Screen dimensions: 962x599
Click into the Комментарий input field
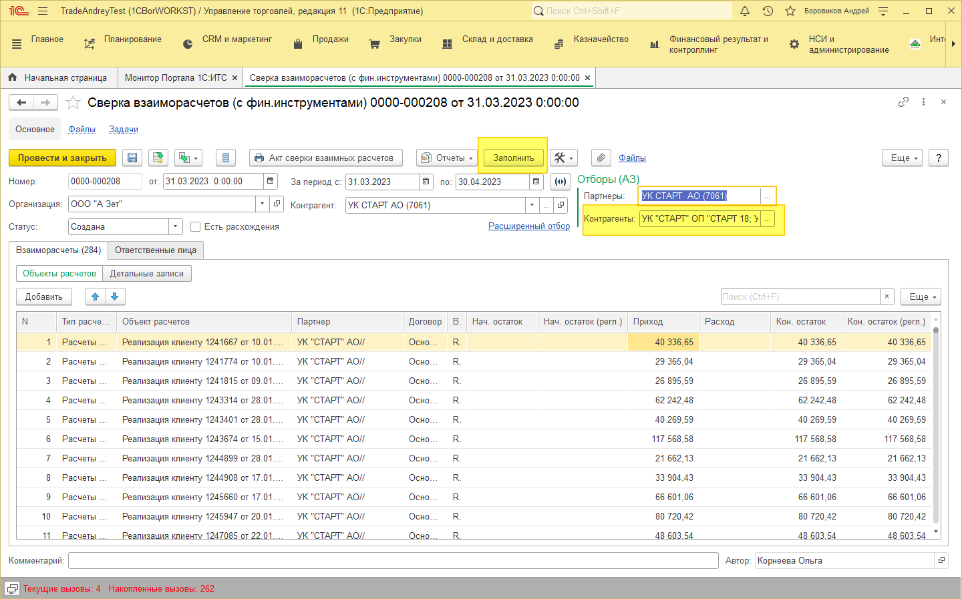pyautogui.click(x=393, y=561)
